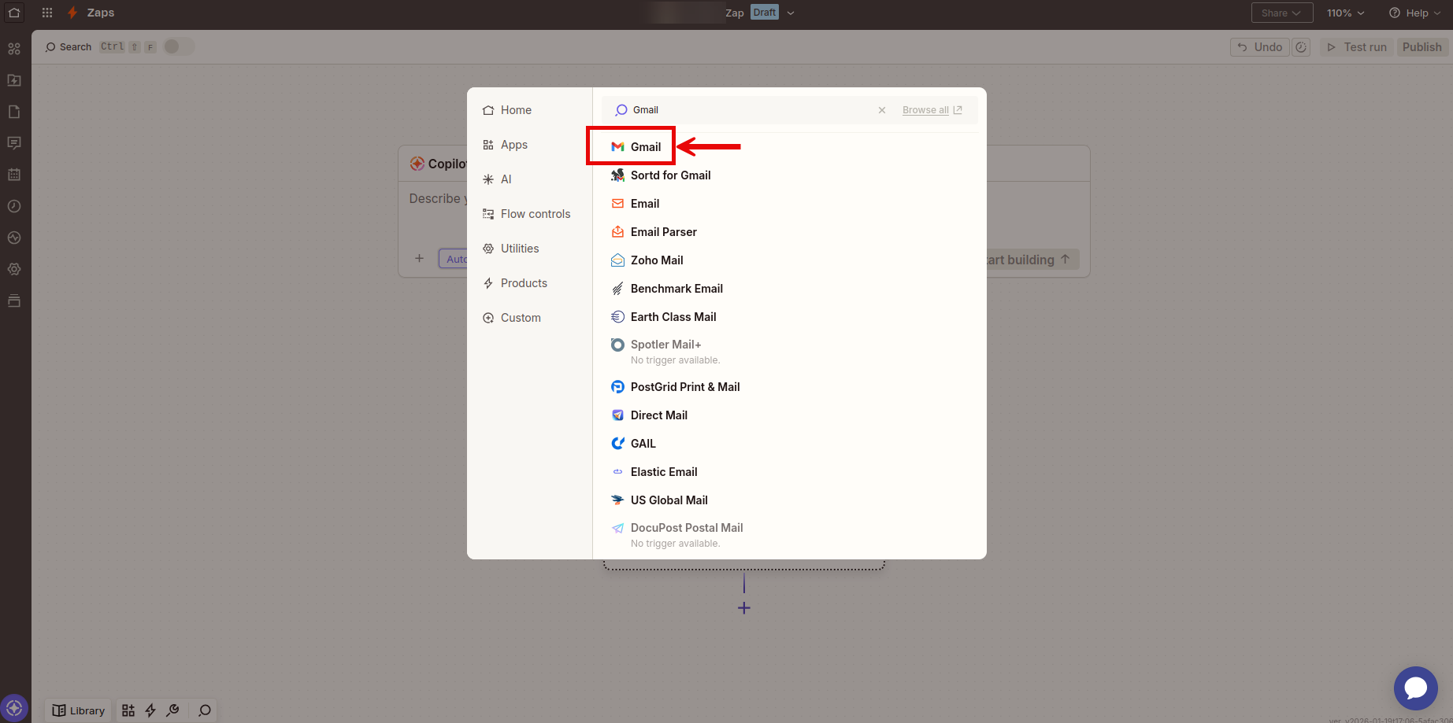1453x723 pixels.
Task: Choose Direct Mail from results
Action: coord(790,415)
